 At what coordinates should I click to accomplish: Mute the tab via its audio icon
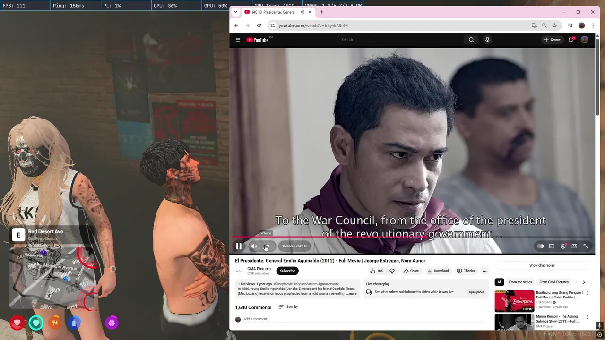(302, 12)
